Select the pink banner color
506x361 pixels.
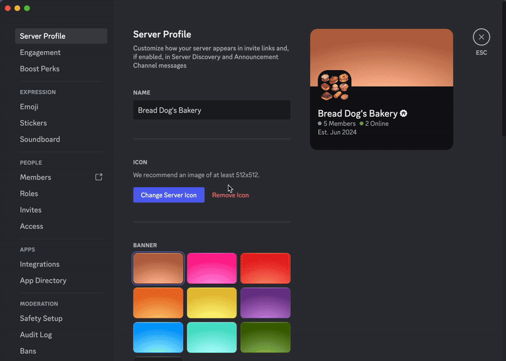click(x=212, y=269)
